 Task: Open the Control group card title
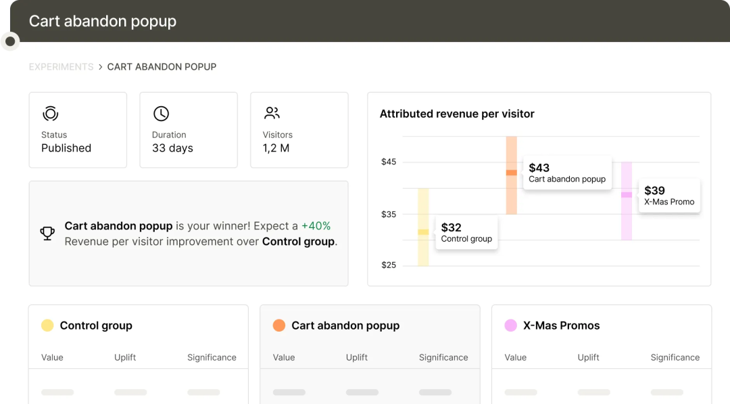[x=96, y=326]
